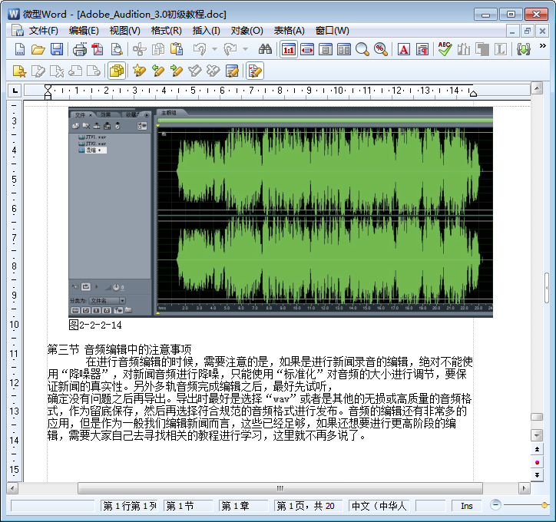Click the 图2-2-2-14 caption text
The width and height of the screenshot is (556, 522).
pos(95,325)
